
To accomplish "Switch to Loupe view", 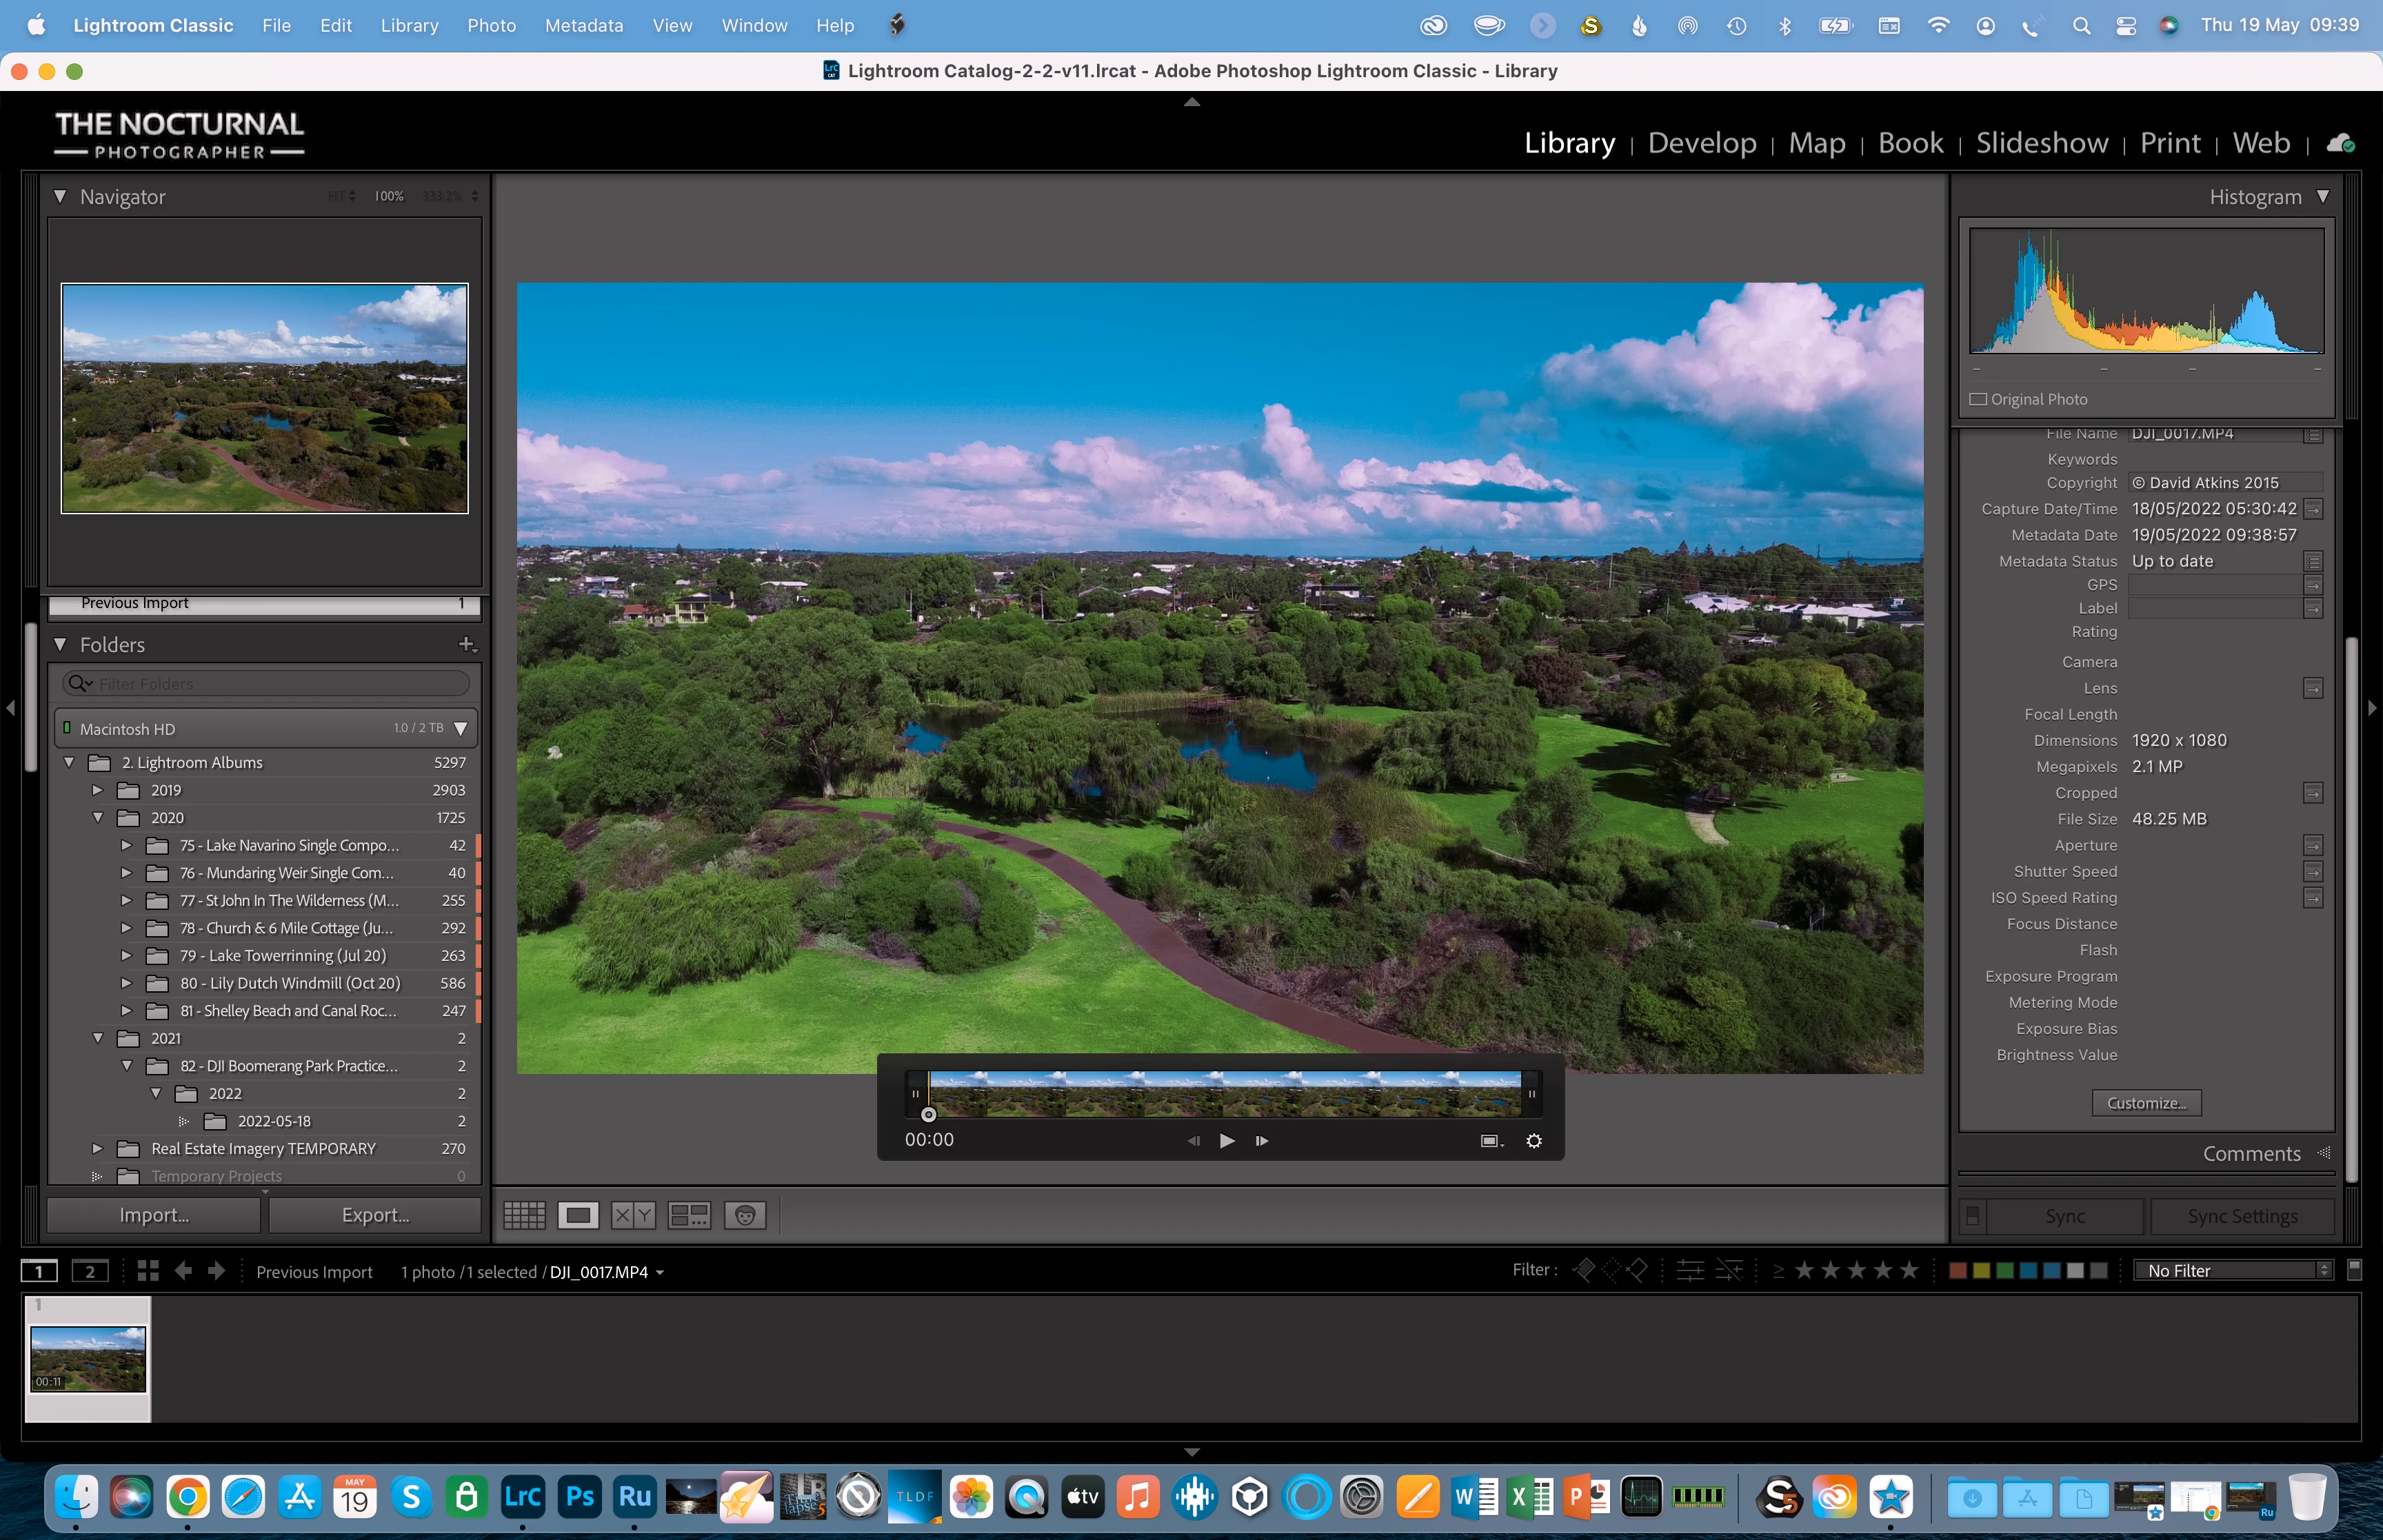I will pos(577,1215).
